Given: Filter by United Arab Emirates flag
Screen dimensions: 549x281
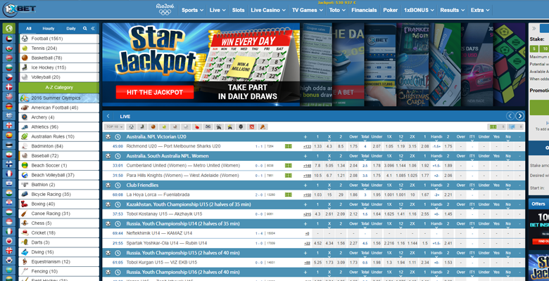Looking at the screenshot, I should (8, 39).
